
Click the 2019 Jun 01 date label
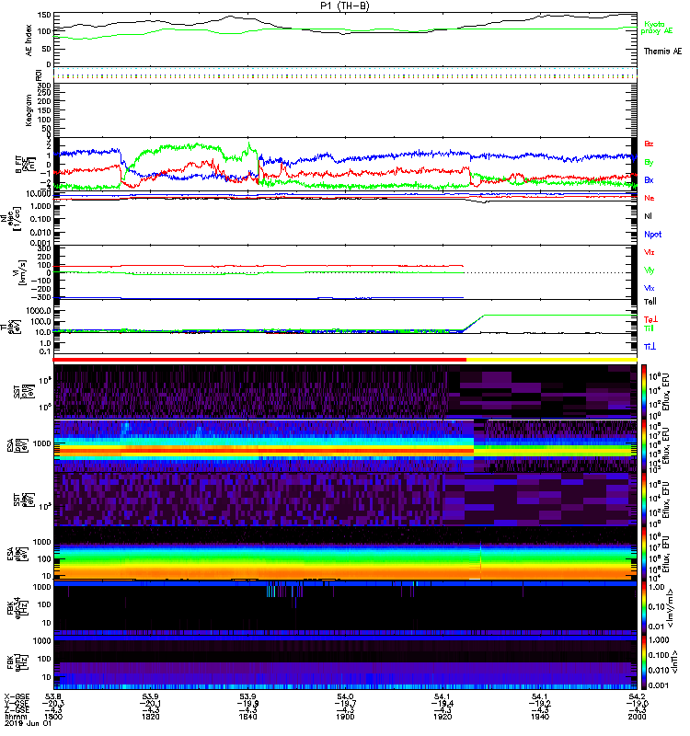pyautogui.click(x=28, y=723)
